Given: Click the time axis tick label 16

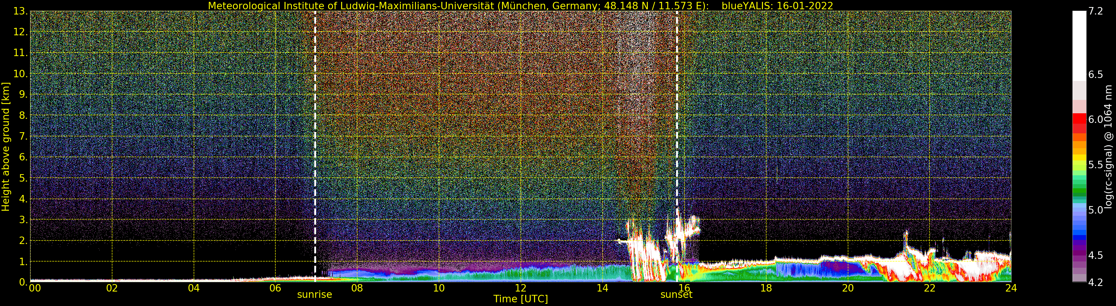Looking at the screenshot, I should point(685,288).
